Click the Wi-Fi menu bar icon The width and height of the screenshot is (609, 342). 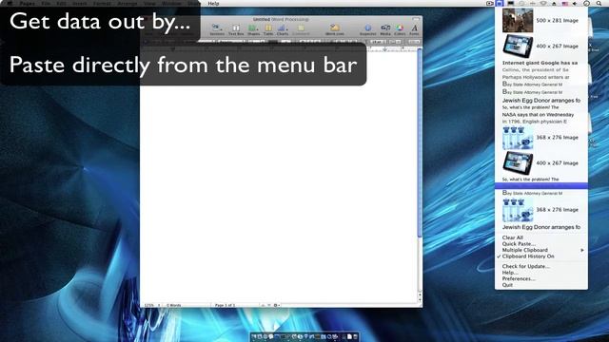coord(543,4)
